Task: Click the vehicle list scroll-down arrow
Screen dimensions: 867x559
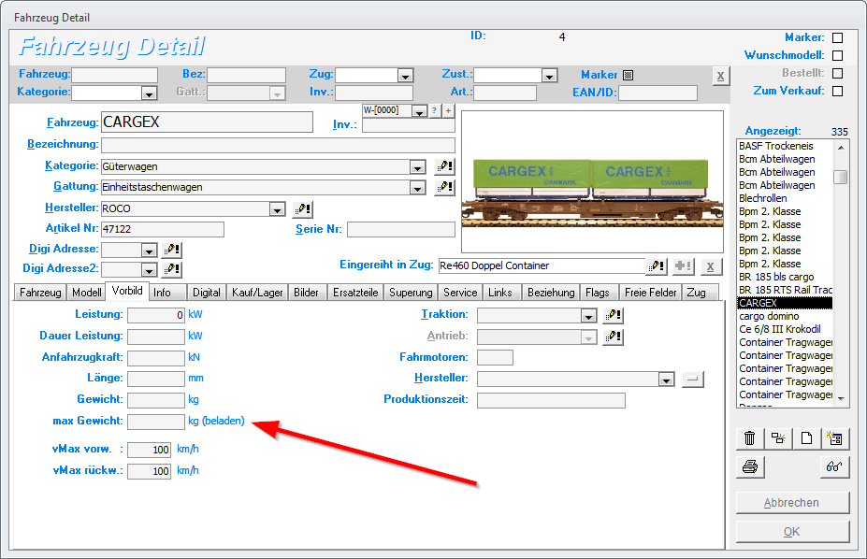Action: pyautogui.click(x=841, y=399)
